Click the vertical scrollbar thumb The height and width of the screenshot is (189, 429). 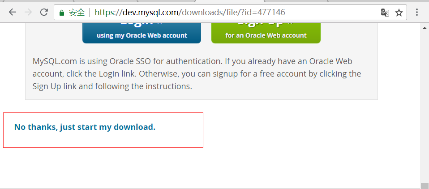point(425,185)
